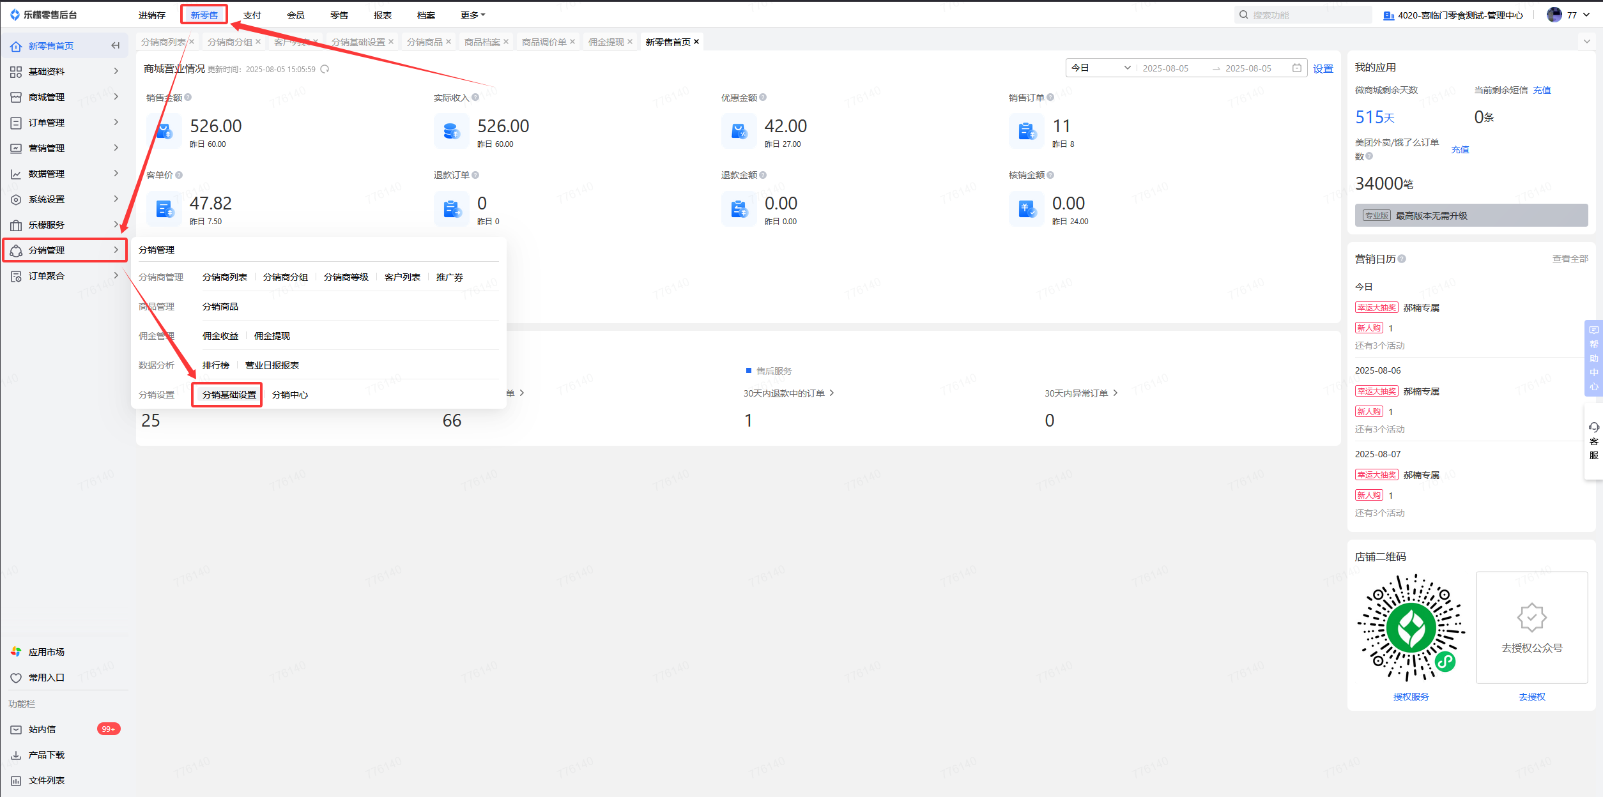Select 分销基础设置 in the flyout menu

[229, 395]
